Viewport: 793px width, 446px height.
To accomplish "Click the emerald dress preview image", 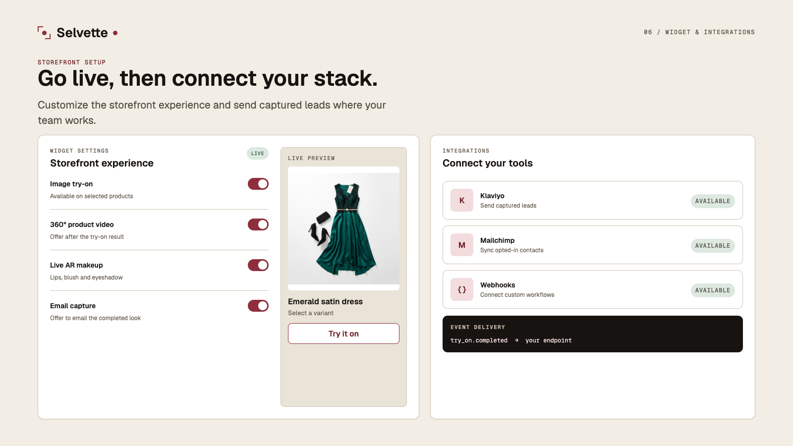I will [343, 228].
